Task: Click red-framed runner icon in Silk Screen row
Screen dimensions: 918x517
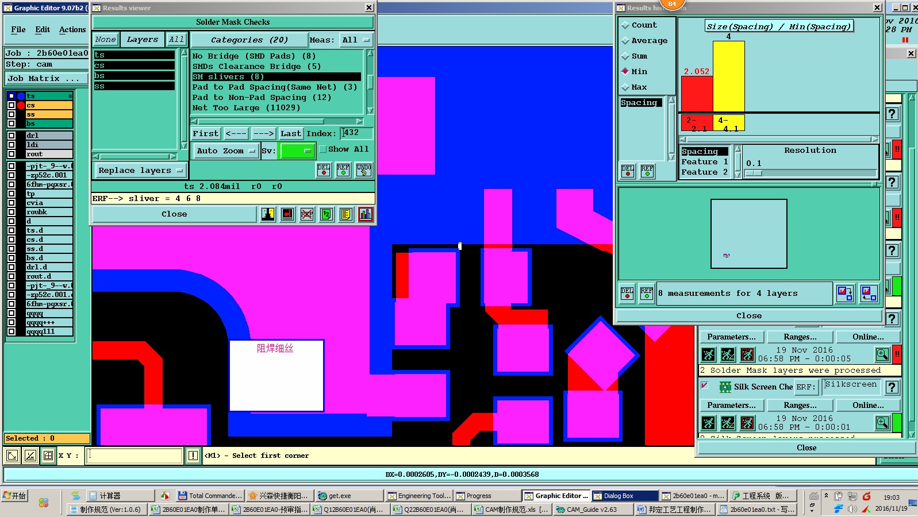Action: [747, 423]
